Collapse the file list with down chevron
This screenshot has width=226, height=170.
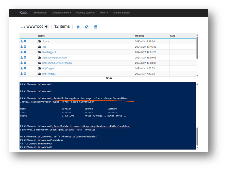[x=107, y=78]
